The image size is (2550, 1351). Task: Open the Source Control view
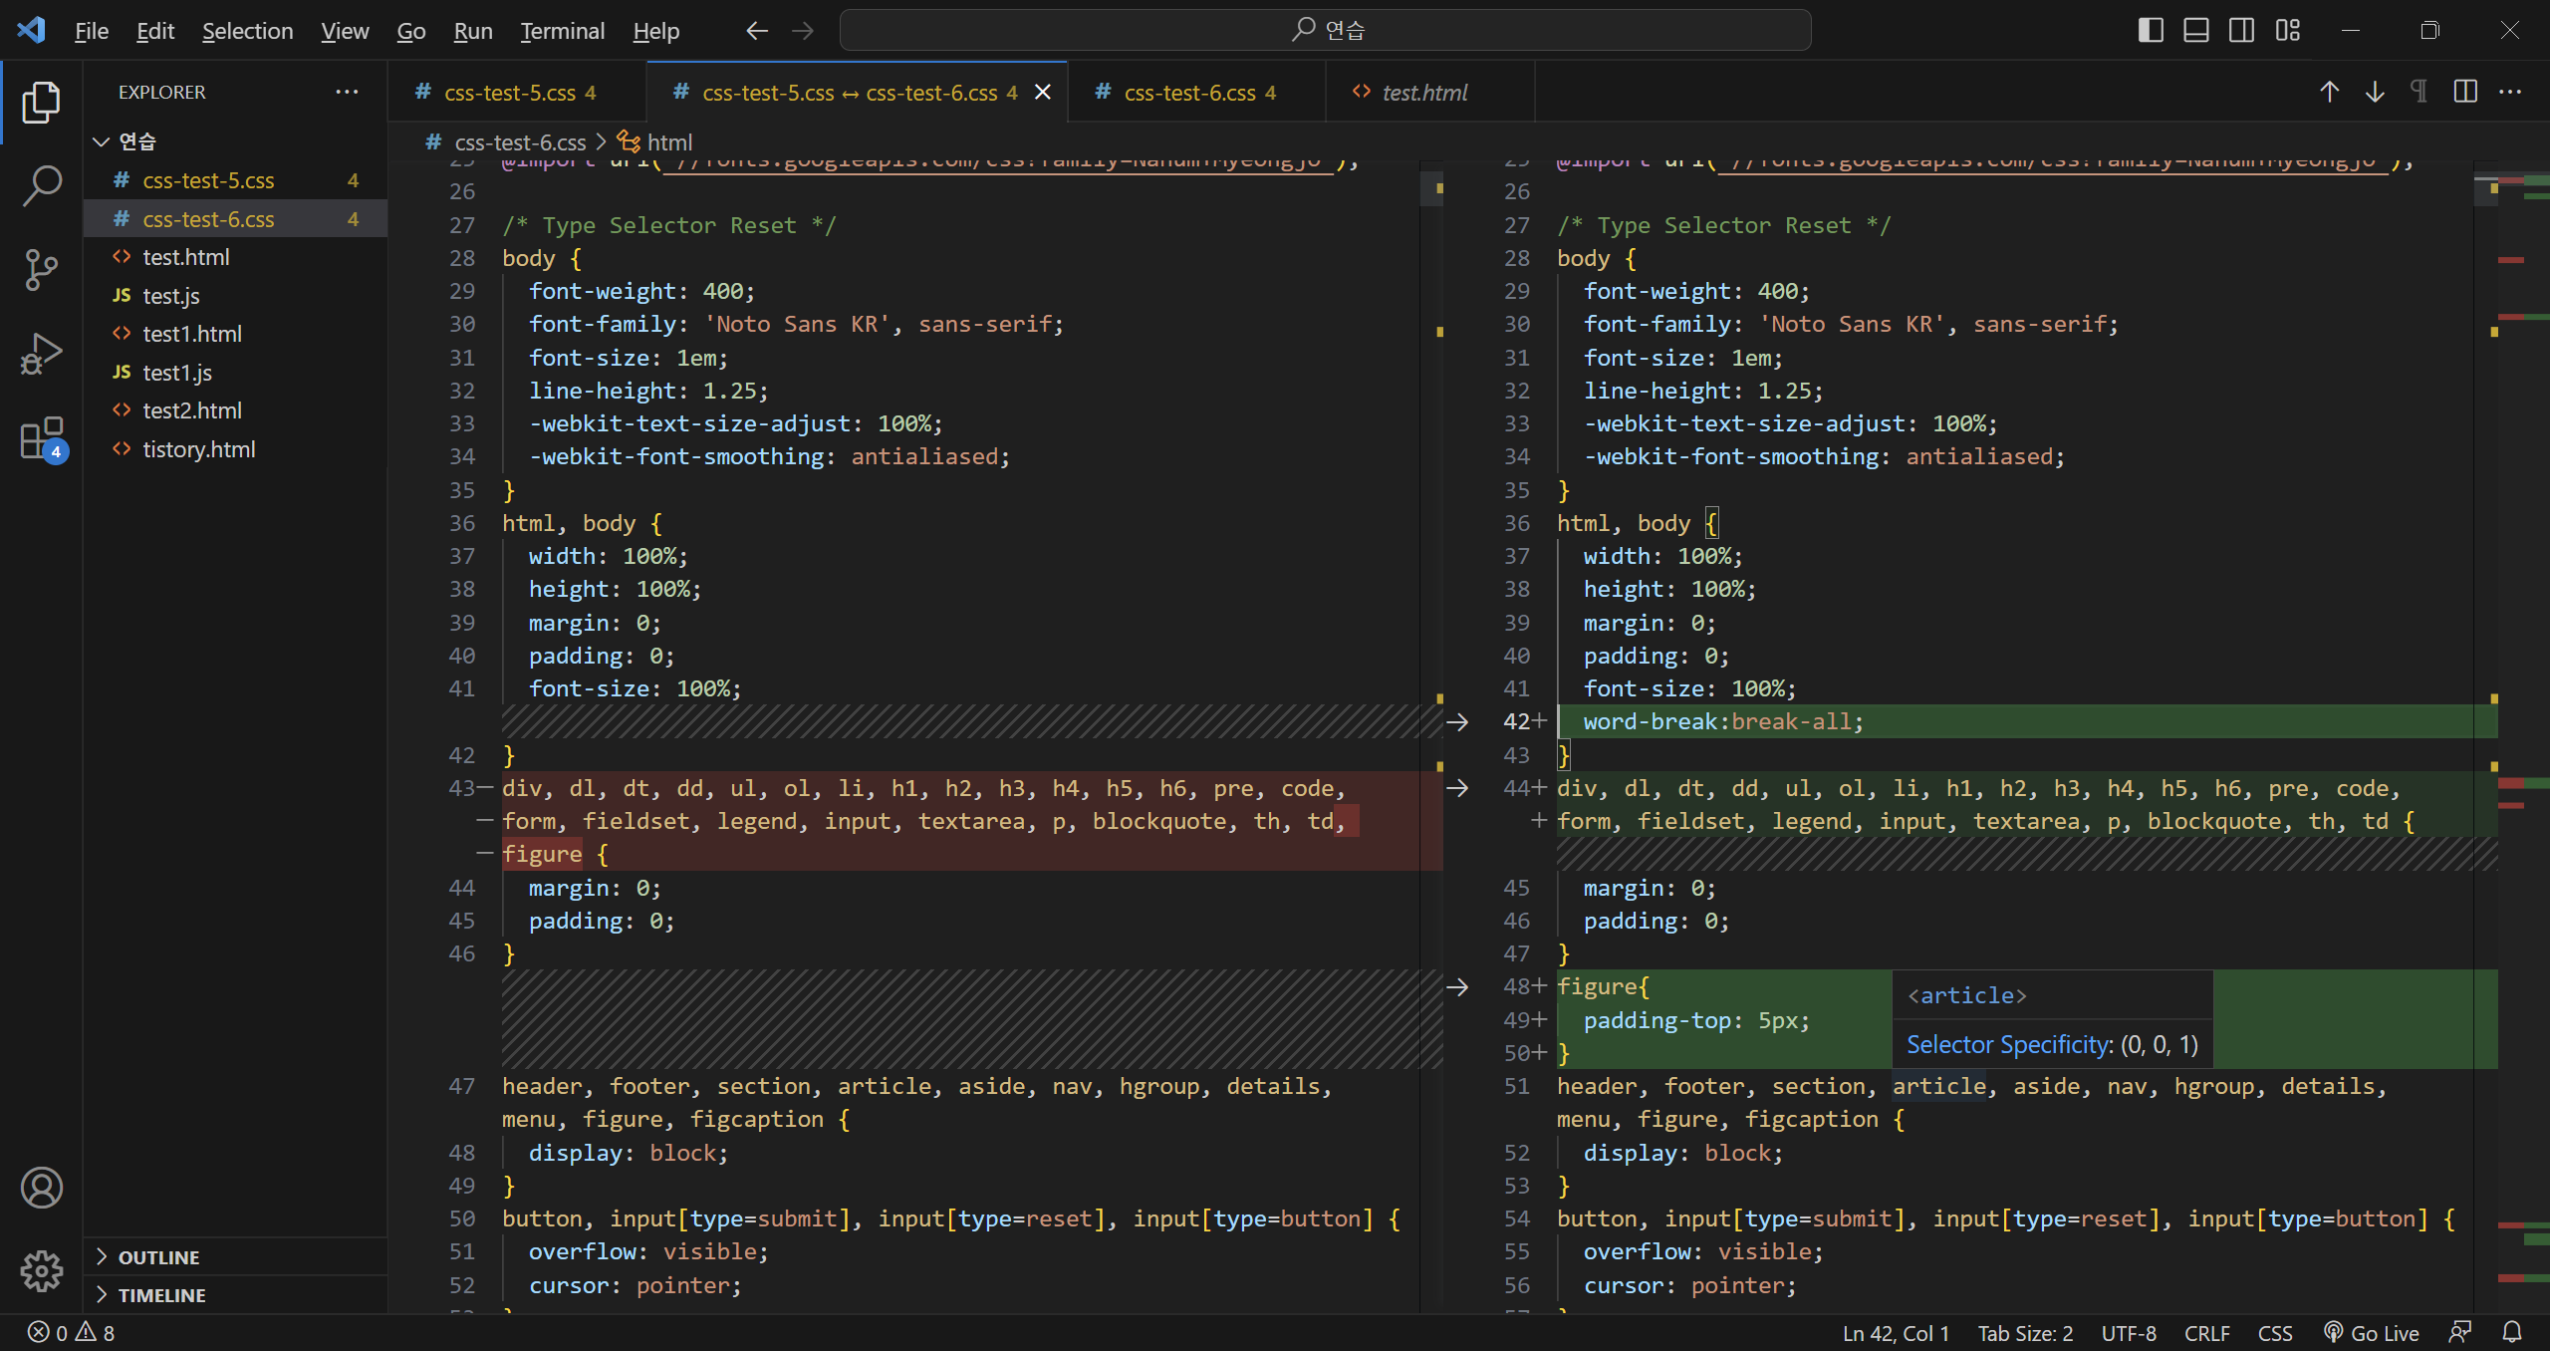[x=41, y=269]
